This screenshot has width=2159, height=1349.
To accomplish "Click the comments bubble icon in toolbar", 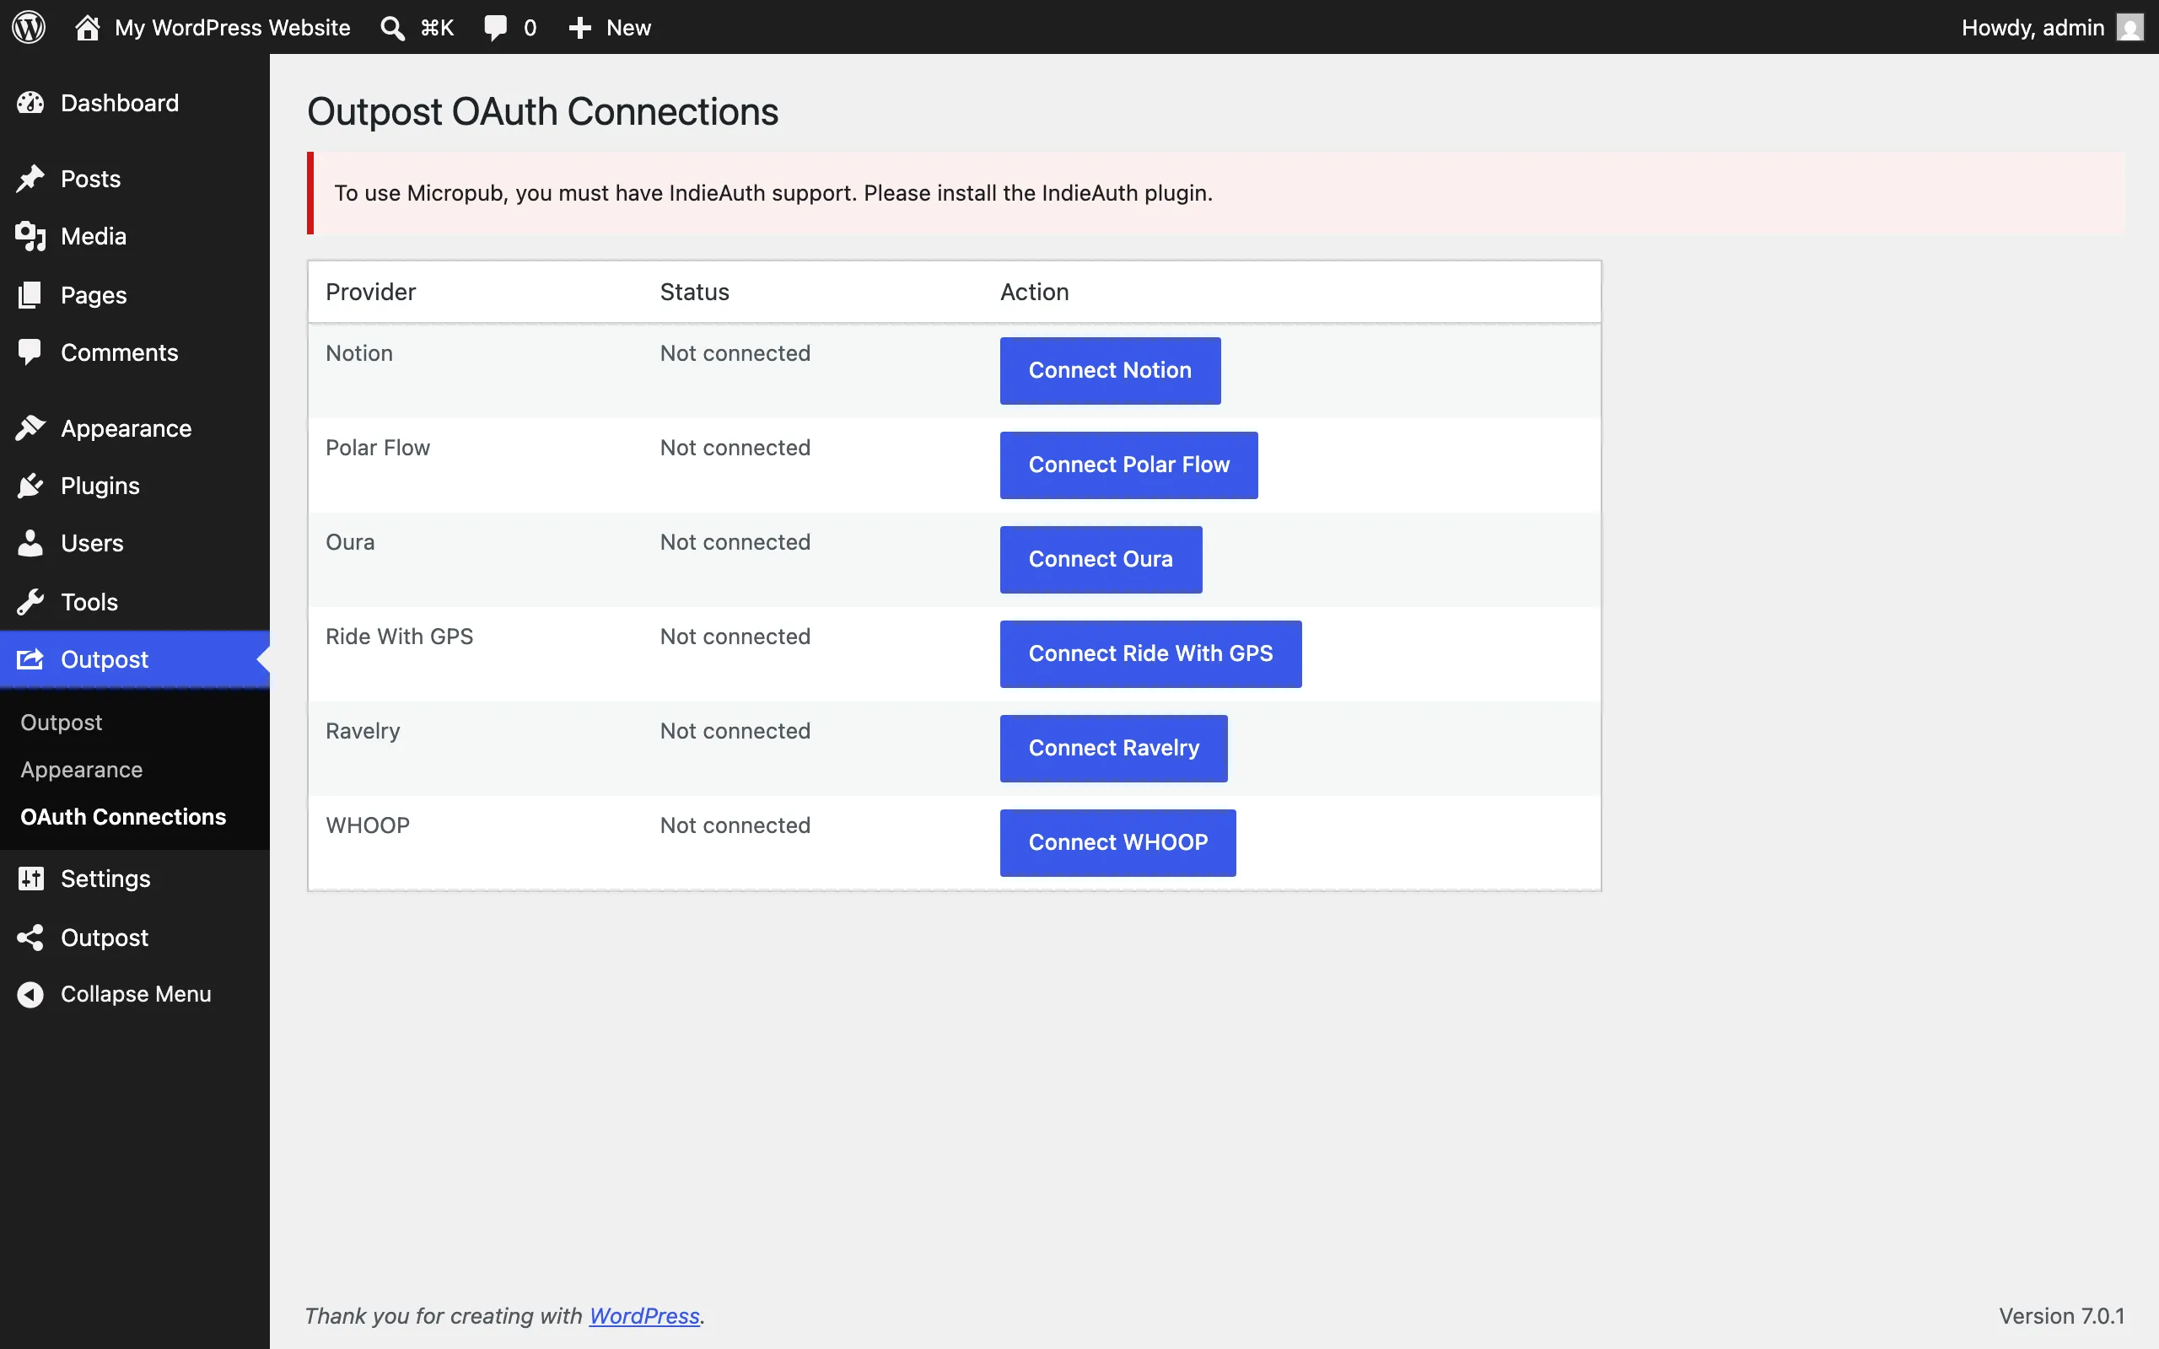I will [x=495, y=28].
